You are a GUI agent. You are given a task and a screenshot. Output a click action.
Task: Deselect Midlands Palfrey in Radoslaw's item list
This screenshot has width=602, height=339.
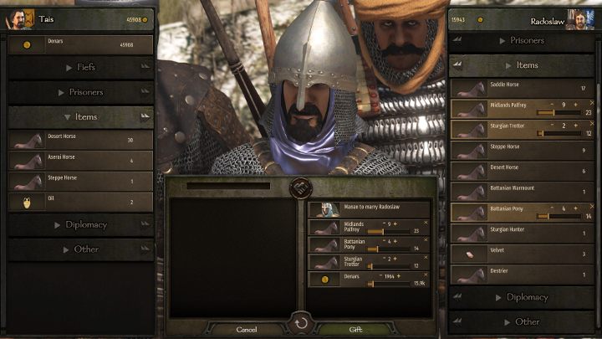(592, 103)
